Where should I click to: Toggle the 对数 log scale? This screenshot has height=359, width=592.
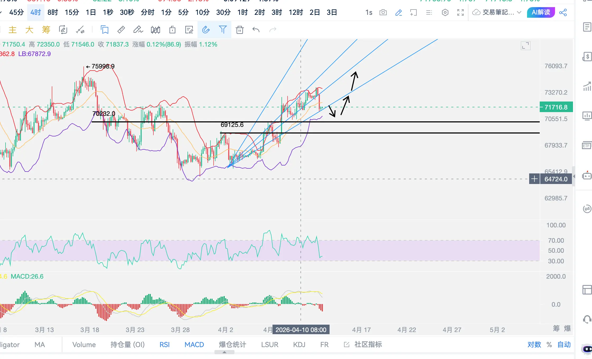point(534,344)
